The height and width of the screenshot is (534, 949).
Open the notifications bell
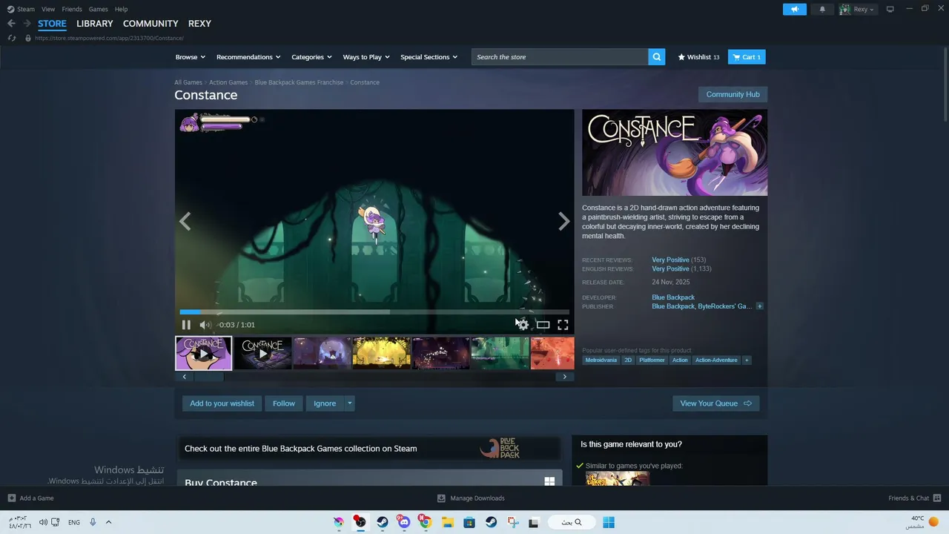821,9
